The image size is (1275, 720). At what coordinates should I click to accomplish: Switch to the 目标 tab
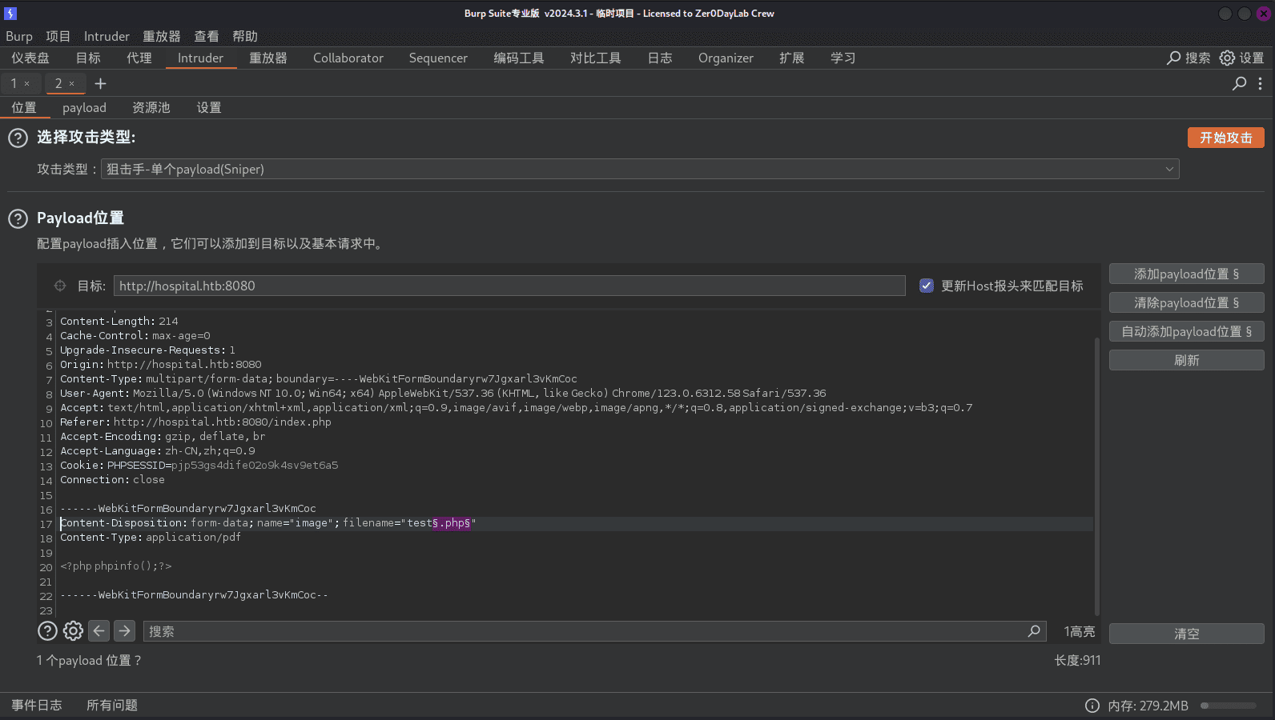click(88, 58)
